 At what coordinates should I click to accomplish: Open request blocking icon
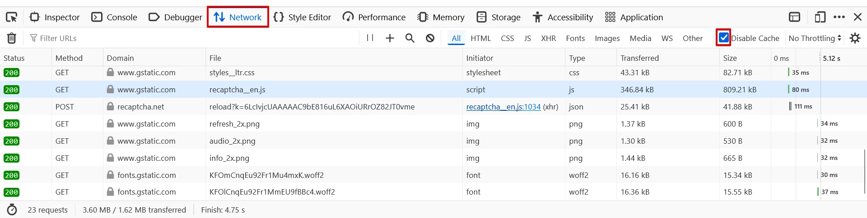pos(430,38)
